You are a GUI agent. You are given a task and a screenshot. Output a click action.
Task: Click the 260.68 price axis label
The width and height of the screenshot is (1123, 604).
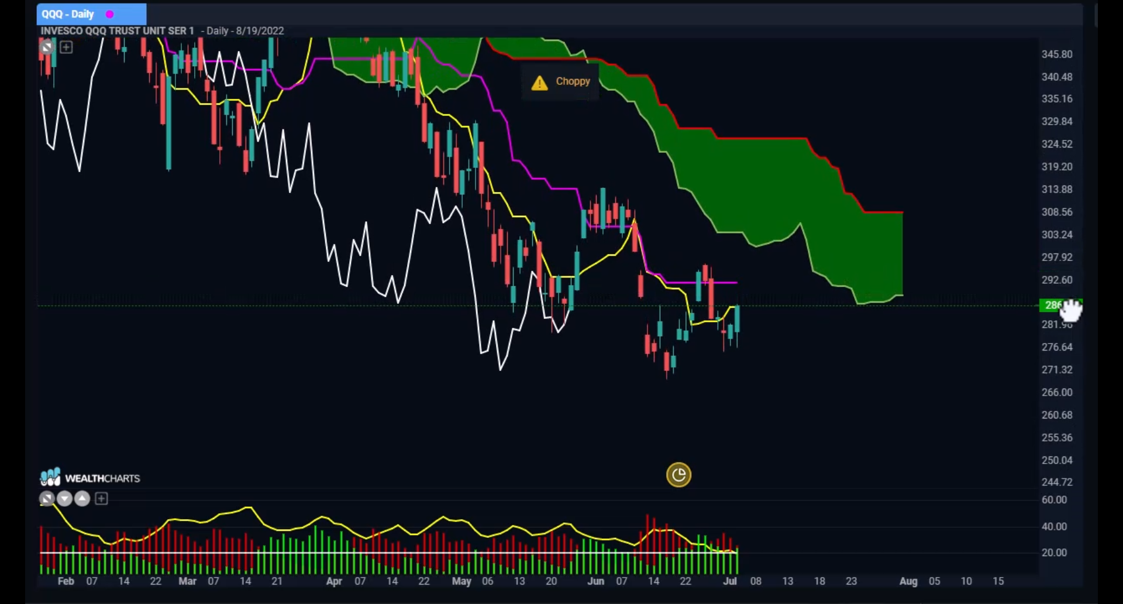[1057, 415]
